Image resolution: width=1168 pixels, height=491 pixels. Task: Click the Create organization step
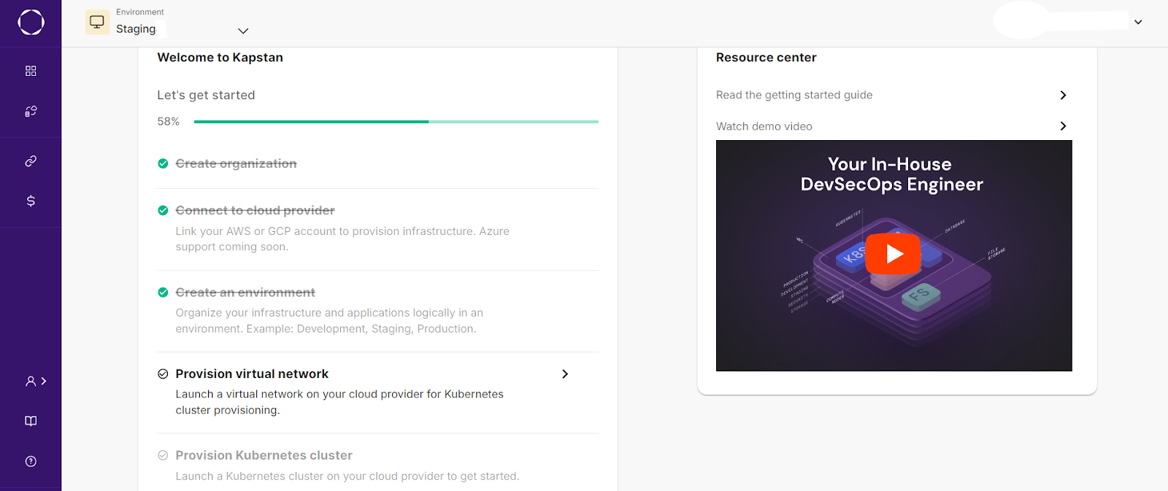[x=236, y=163]
